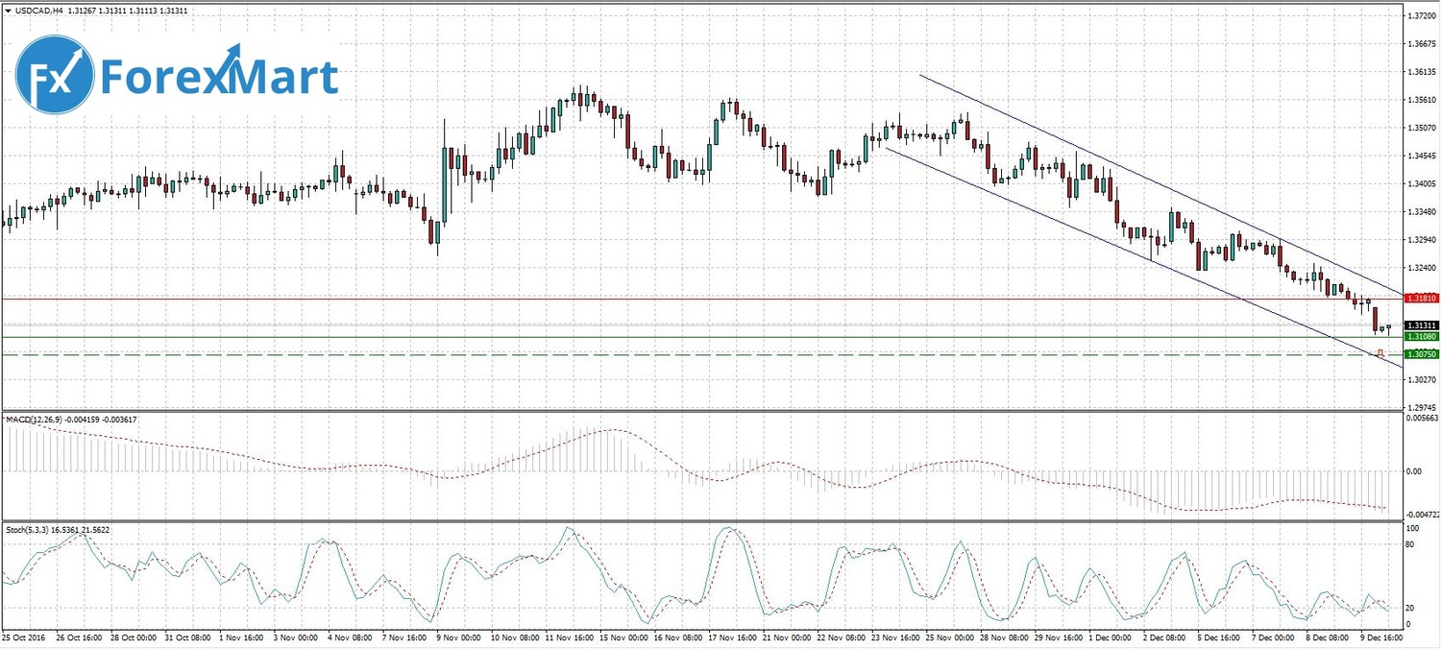This screenshot has height=649, width=1441.
Task: Click the 1.29745 price scale label
Action: click(x=1421, y=407)
